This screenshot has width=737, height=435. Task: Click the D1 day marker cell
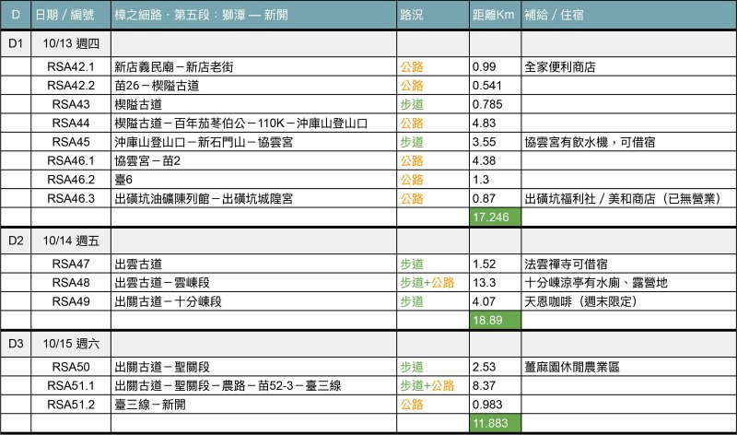pos(15,43)
